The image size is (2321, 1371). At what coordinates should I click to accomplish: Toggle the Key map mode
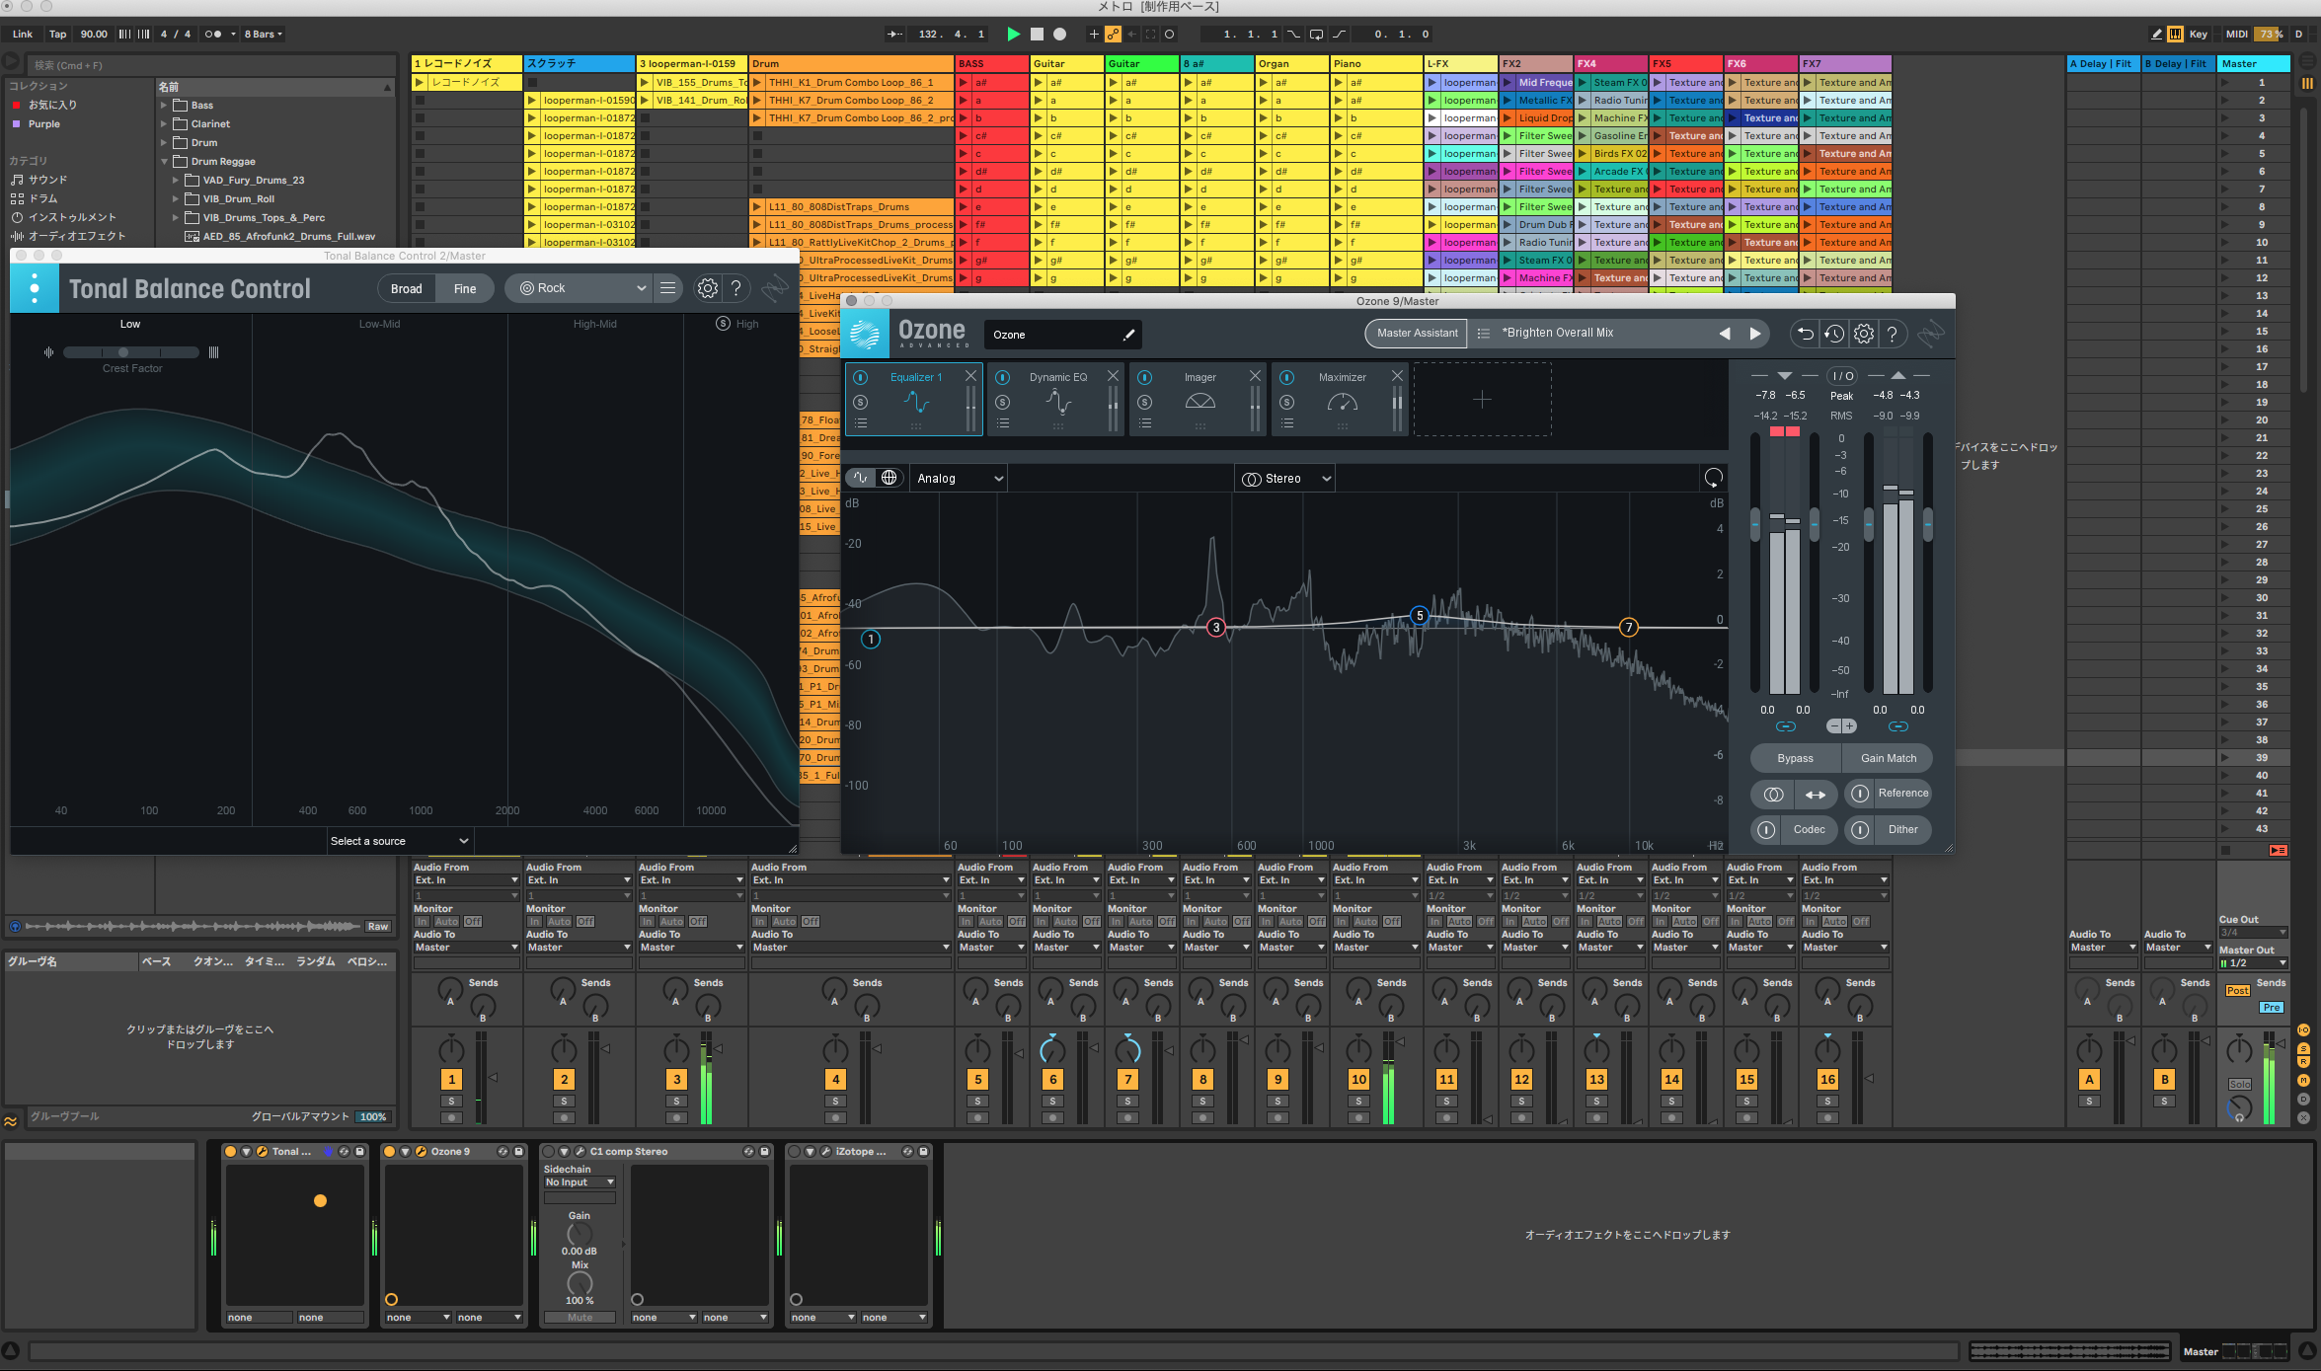2198,34
